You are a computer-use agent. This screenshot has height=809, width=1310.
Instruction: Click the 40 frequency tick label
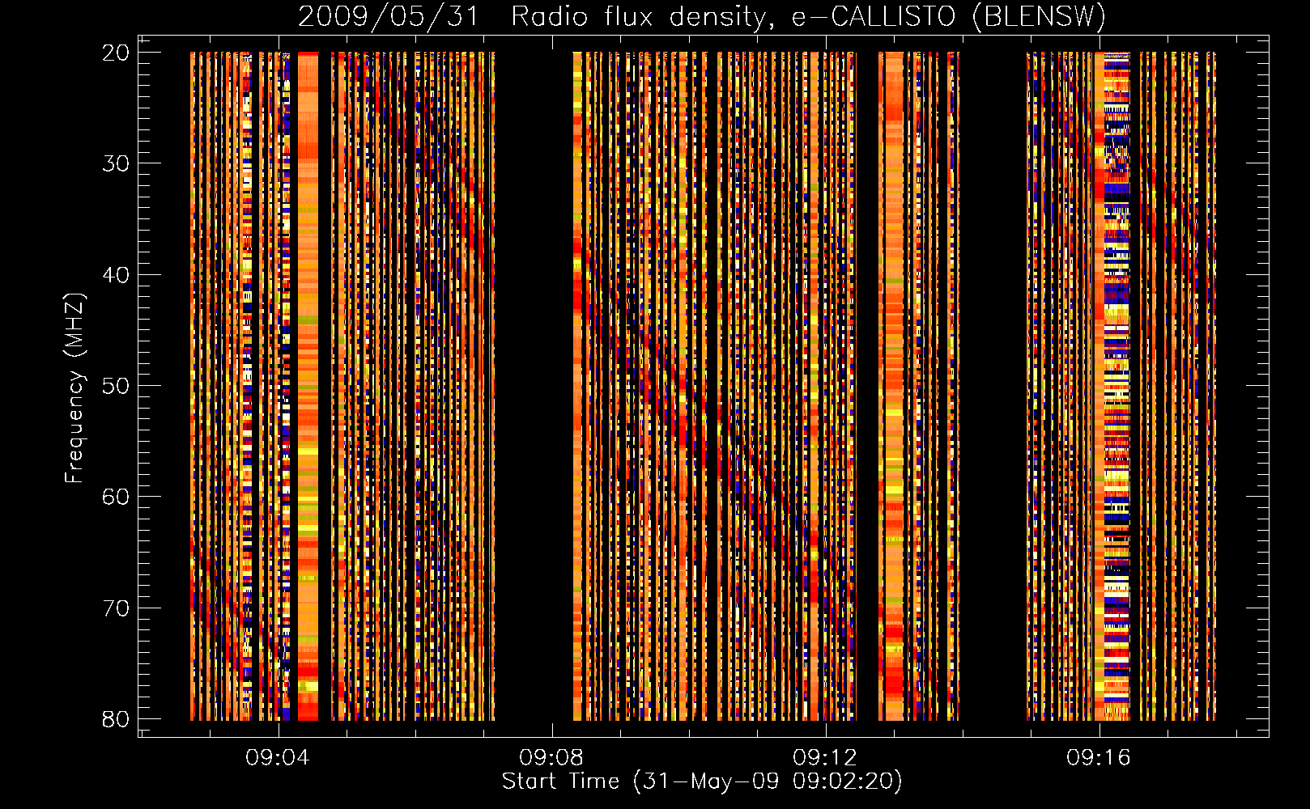click(x=116, y=275)
